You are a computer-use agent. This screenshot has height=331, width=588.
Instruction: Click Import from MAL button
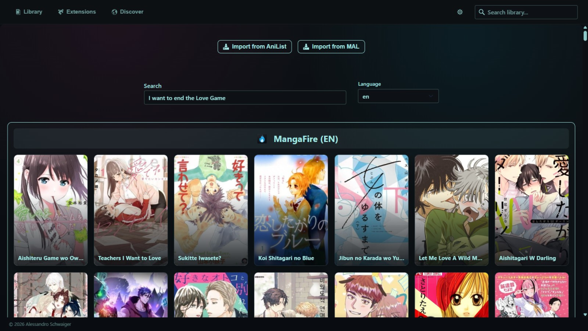click(331, 47)
